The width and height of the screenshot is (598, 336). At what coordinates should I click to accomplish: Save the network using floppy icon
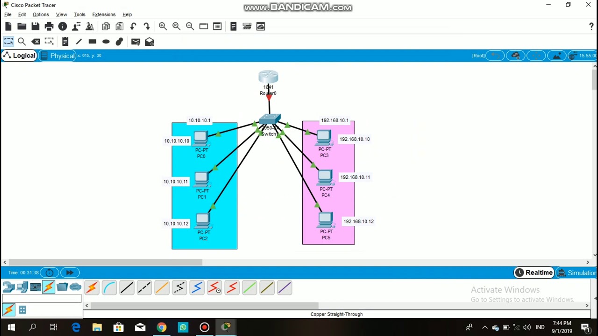[36, 27]
